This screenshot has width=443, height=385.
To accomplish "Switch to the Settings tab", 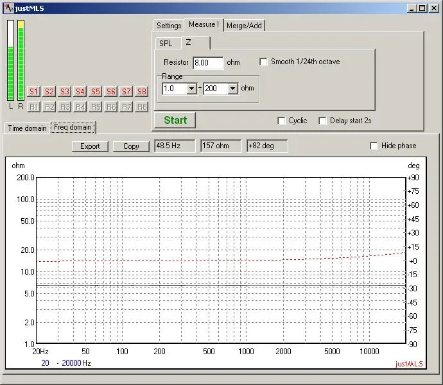I will pyautogui.click(x=169, y=26).
